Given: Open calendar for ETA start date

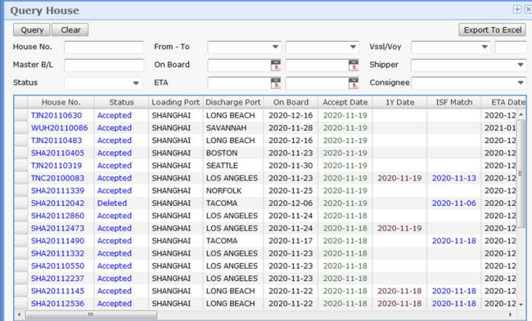Looking at the screenshot, I should tap(276, 83).
